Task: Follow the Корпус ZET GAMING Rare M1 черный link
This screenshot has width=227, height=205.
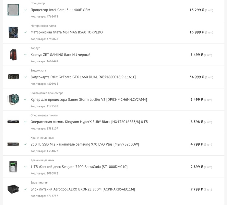Action: [60, 55]
